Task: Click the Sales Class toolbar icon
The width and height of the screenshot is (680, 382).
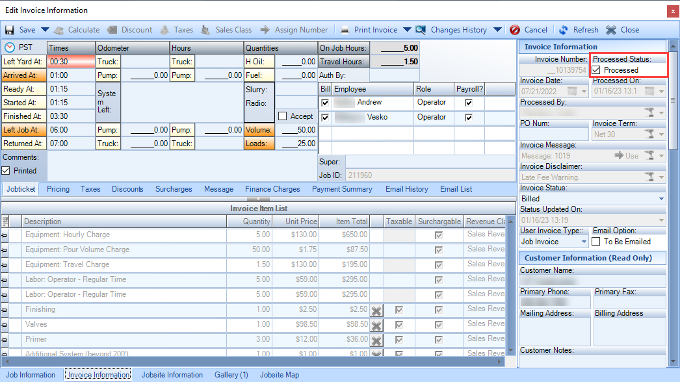Action: pyautogui.click(x=206, y=30)
